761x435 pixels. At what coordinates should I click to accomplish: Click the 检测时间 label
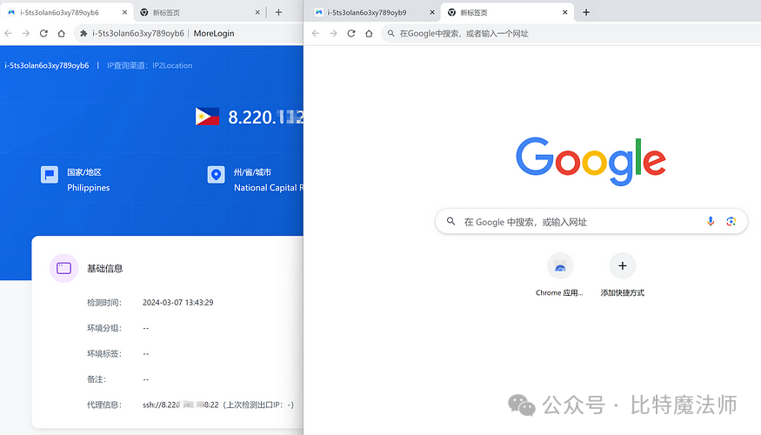[x=103, y=303]
